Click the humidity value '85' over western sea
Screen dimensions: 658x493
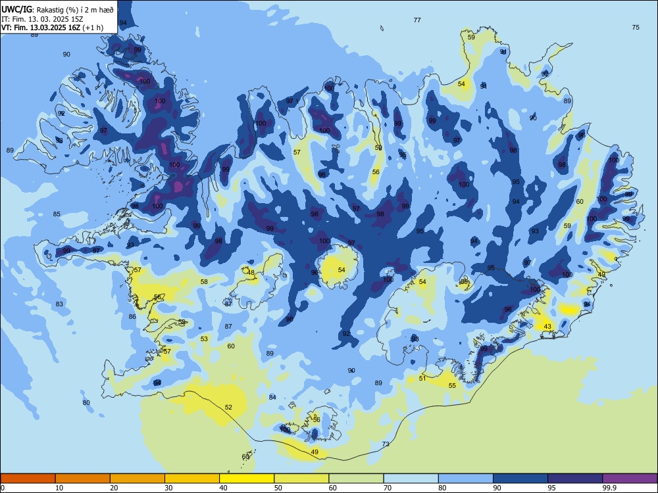click(57, 214)
